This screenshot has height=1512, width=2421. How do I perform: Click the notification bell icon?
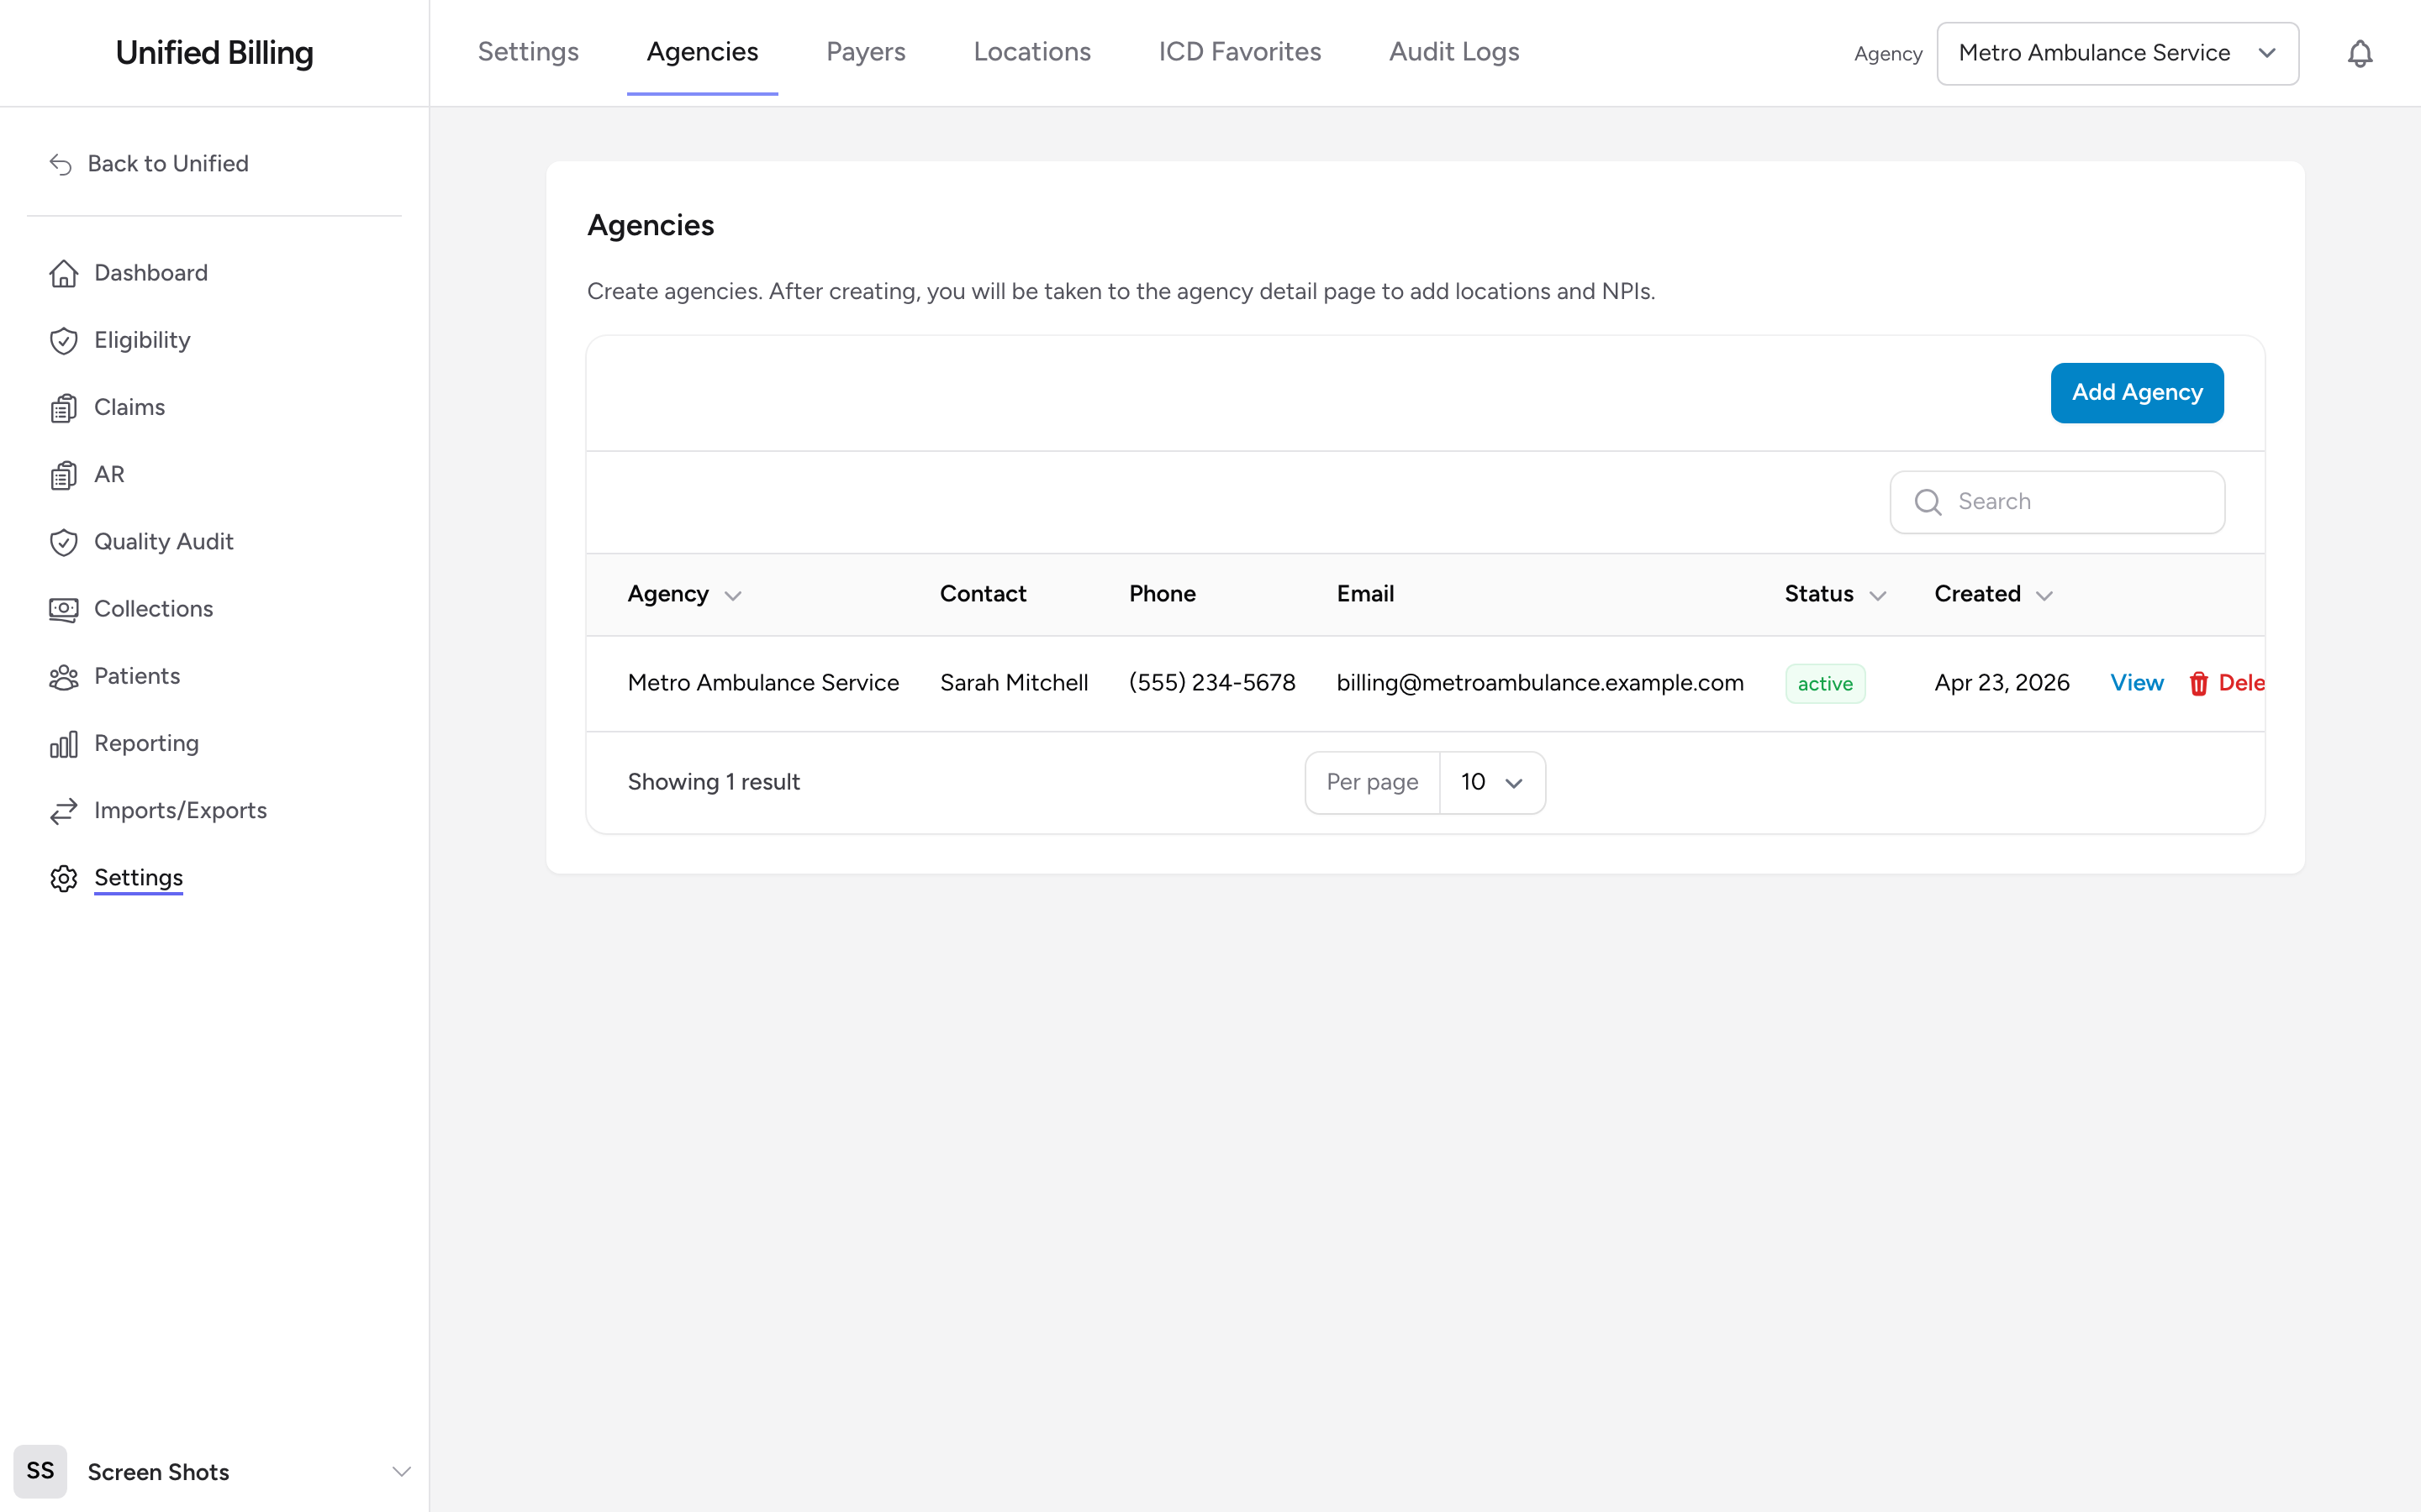point(2359,53)
